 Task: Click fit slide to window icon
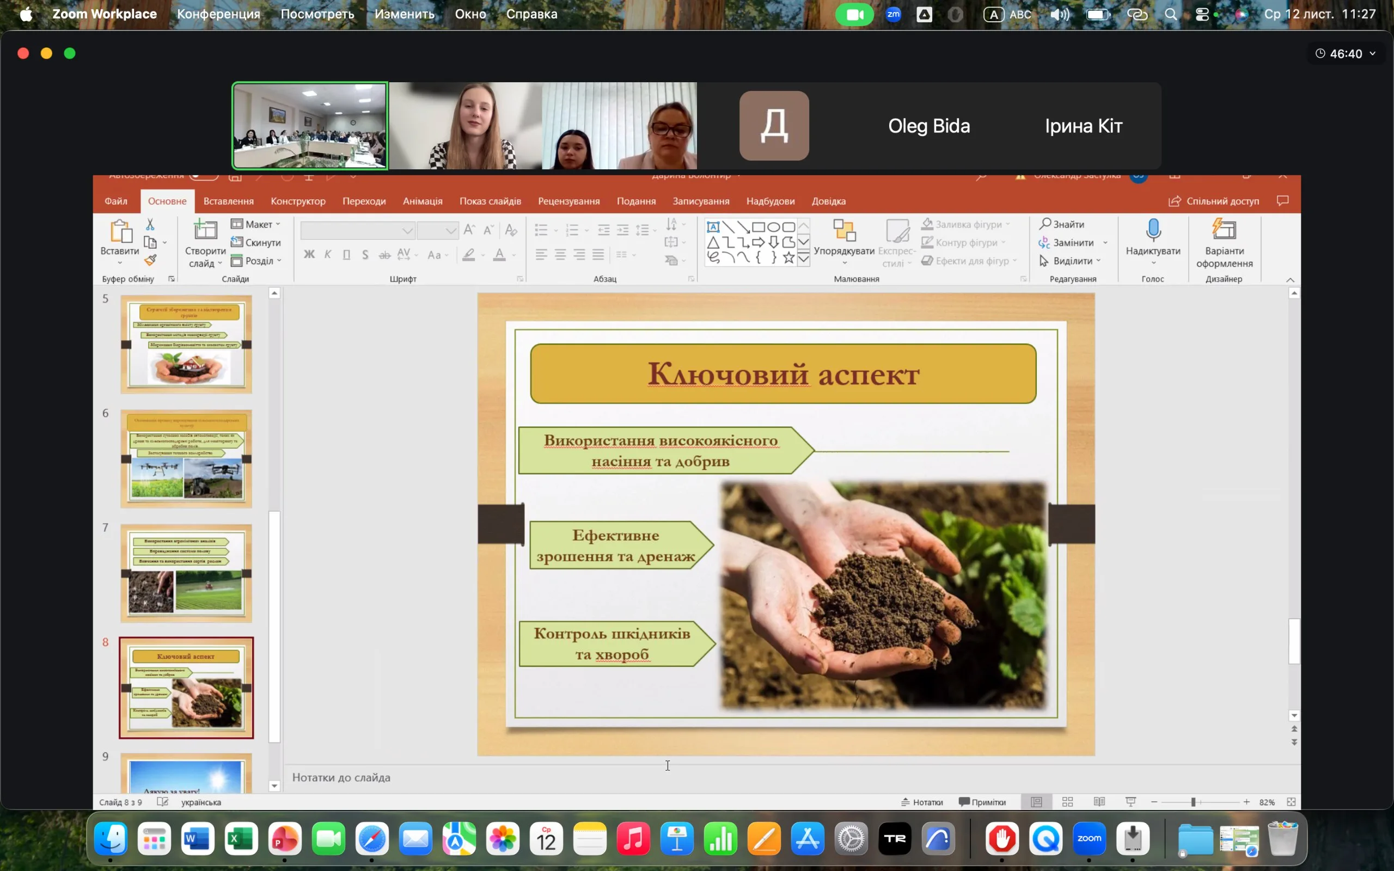point(1291,802)
